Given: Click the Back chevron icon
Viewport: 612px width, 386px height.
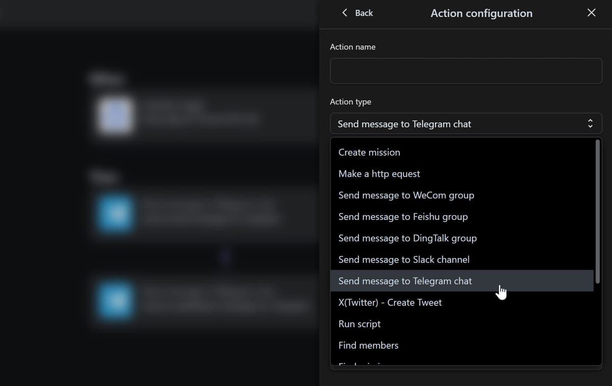Looking at the screenshot, I should click(x=345, y=13).
